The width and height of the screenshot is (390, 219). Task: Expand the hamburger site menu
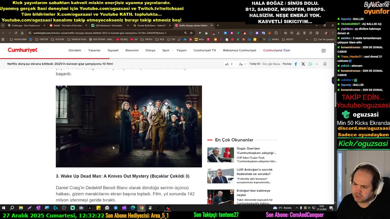(324, 50)
